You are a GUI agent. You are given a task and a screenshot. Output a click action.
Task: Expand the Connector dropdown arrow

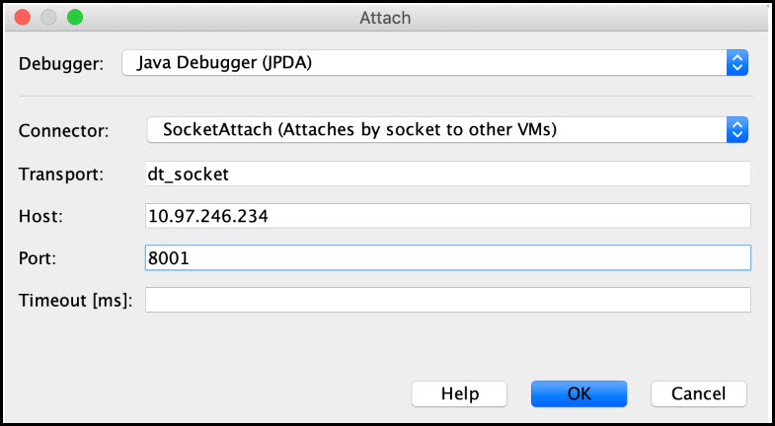[737, 129]
